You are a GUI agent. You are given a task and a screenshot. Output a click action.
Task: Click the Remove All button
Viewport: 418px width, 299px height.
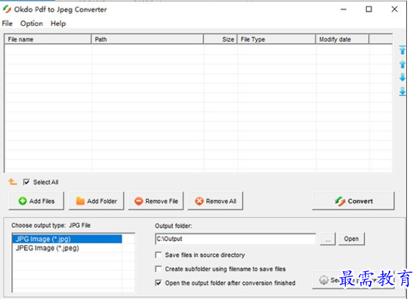(215, 201)
